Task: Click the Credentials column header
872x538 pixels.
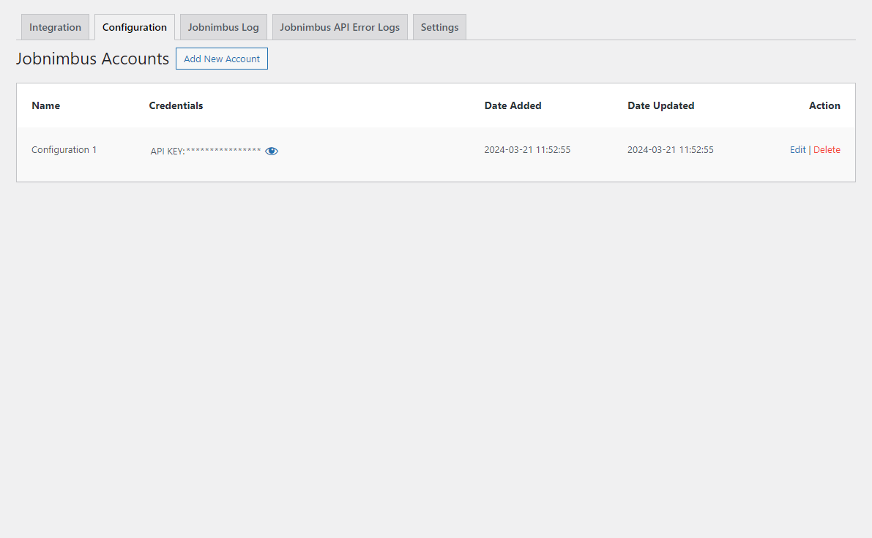Action: pyautogui.click(x=176, y=105)
